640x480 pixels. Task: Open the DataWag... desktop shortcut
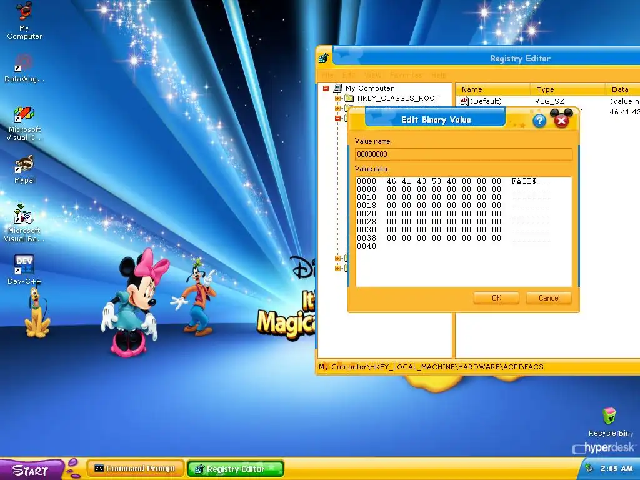[24, 68]
